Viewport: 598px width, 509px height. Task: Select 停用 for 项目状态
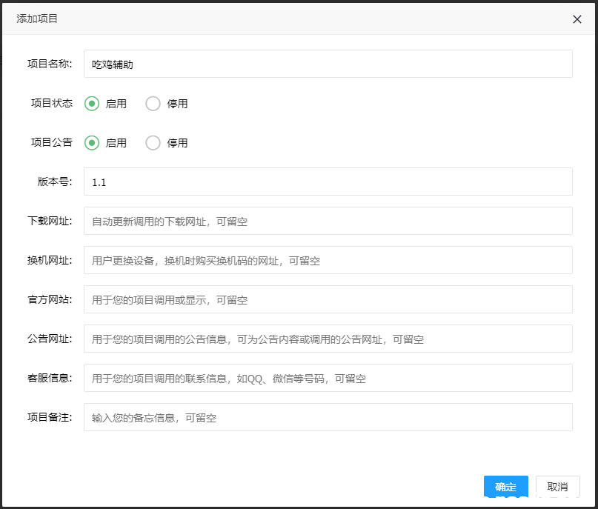[x=153, y=104]
